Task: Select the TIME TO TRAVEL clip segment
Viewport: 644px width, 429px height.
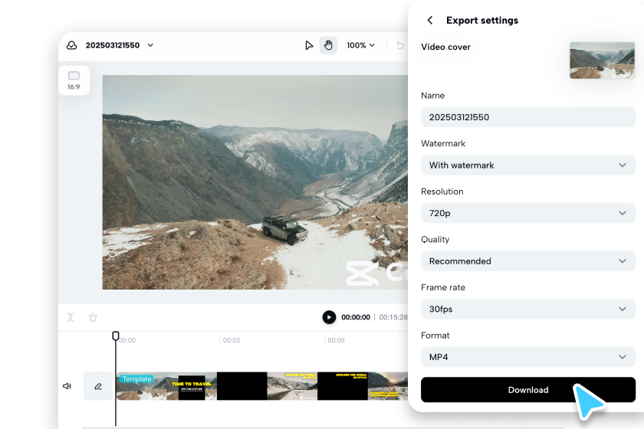Action: 192,386
